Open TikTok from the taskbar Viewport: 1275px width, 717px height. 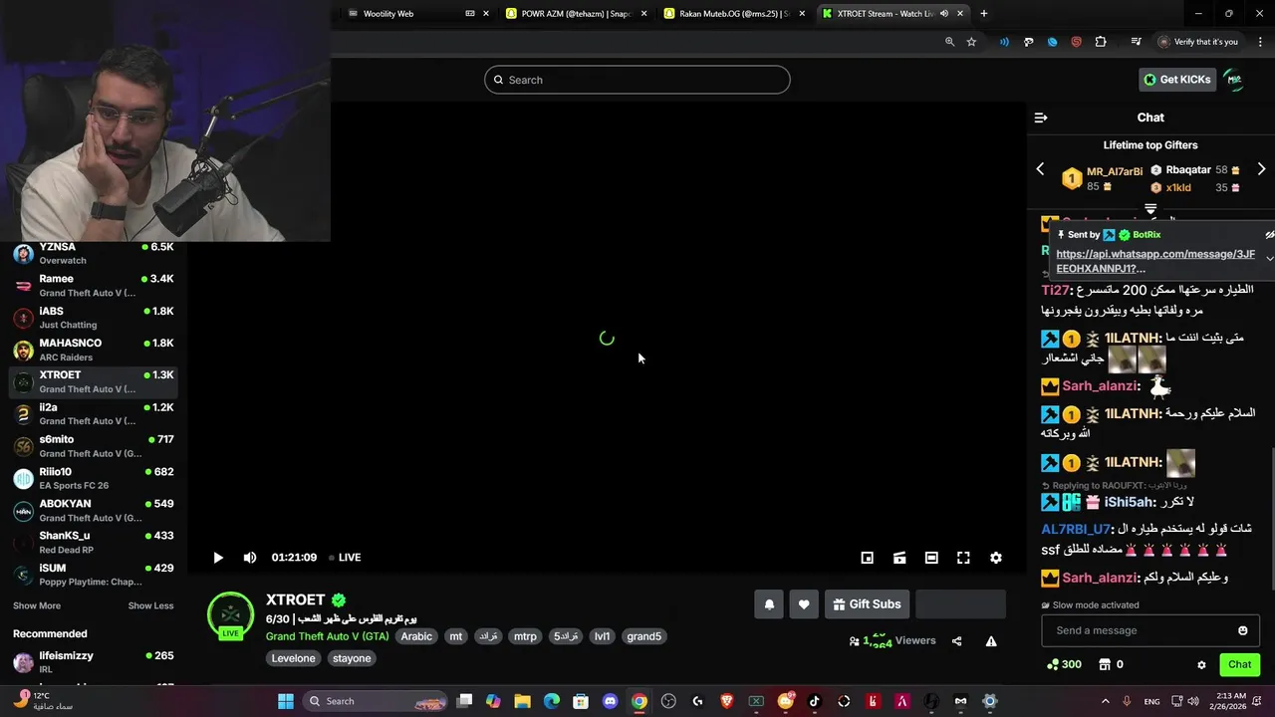[x=815, y=701]
